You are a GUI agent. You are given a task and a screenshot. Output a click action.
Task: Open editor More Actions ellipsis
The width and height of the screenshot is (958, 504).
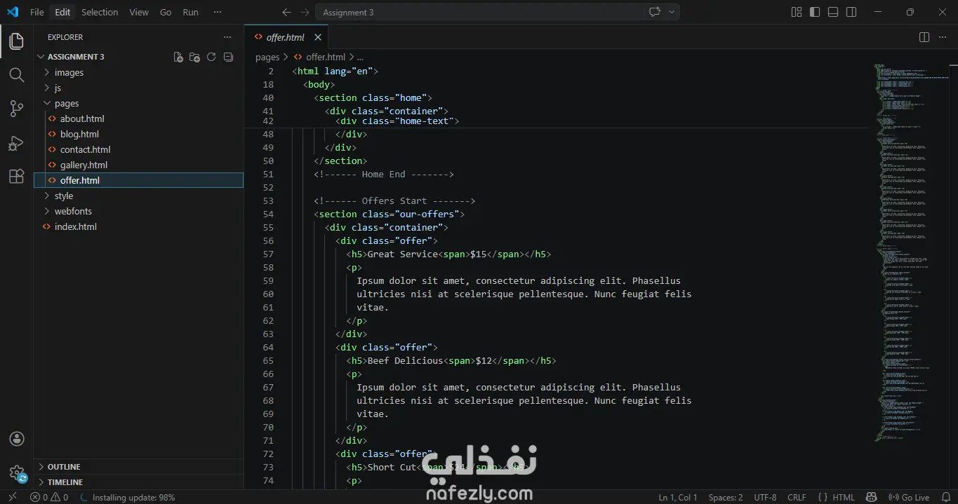942,37
